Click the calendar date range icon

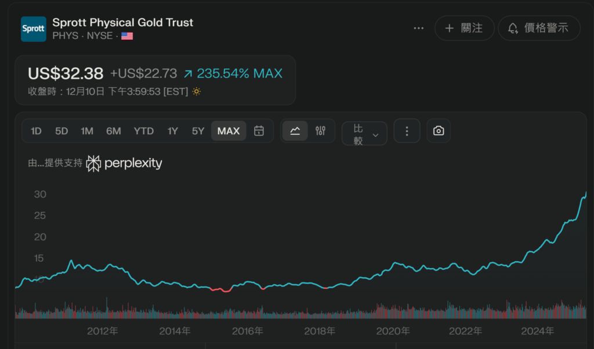click(x=259, y=131)
